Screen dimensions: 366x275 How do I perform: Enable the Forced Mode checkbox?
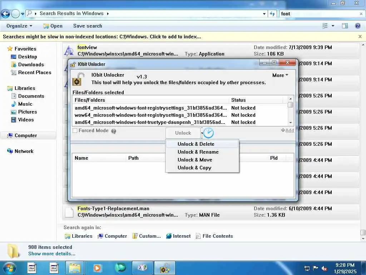pos(75,131)
